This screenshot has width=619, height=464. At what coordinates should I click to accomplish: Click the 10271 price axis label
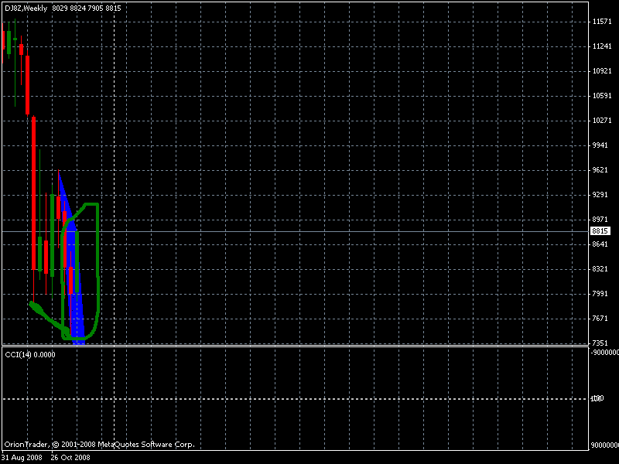602,121
